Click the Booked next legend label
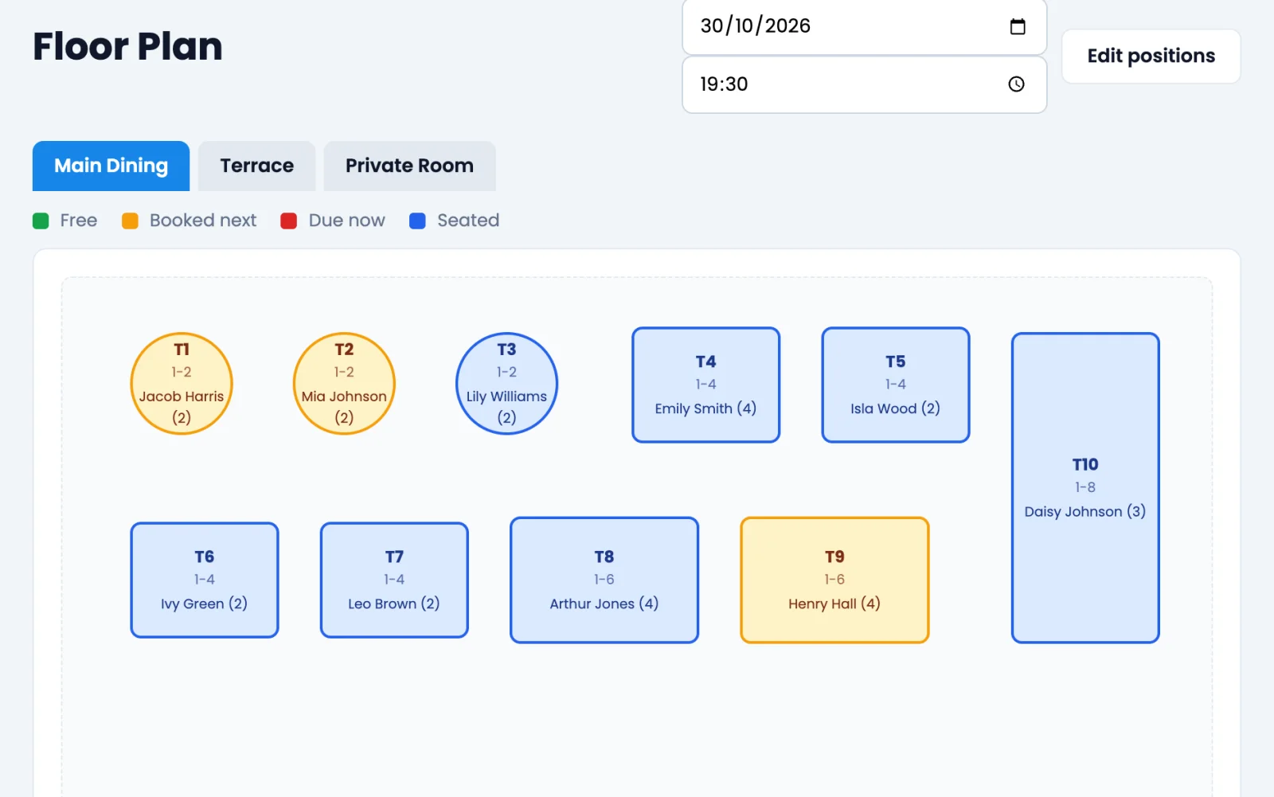The width and height of the screenshot is (1274, 797). pyautogui.click(x=203, y=221)
